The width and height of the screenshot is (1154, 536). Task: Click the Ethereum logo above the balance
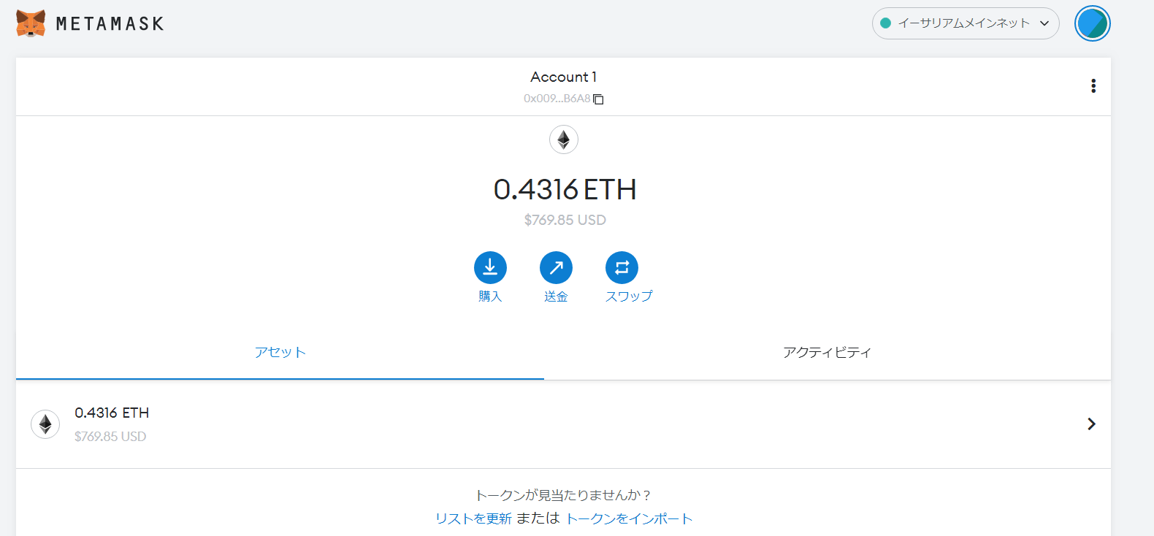click(563, 139)
